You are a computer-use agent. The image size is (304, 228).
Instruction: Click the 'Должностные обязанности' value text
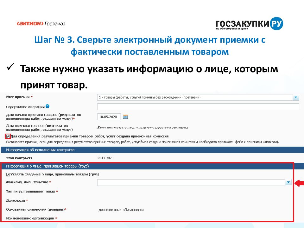pyautogui.click(x=121, y=210)
